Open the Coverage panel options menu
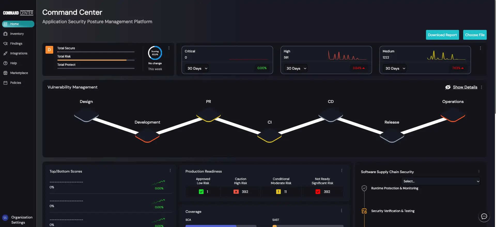This screenshot has height=227, width=496. pyautogui.click(x=341, y=211)
